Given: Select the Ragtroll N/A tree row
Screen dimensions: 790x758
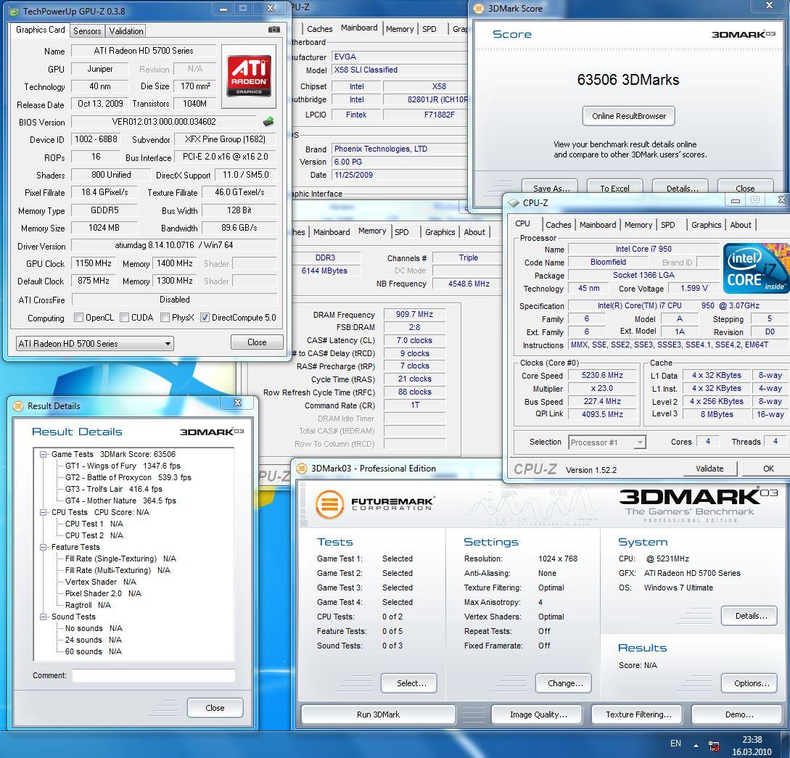Looking at the screenshot, I should 88,605.
